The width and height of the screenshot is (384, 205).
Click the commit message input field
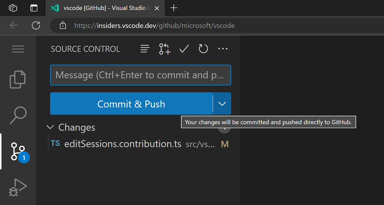(x=140, y=75)
